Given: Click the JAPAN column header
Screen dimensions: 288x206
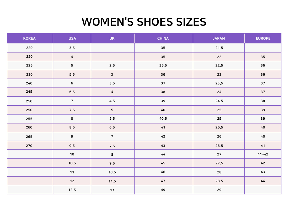Looking at the screenshot, I should click(219, 38).
